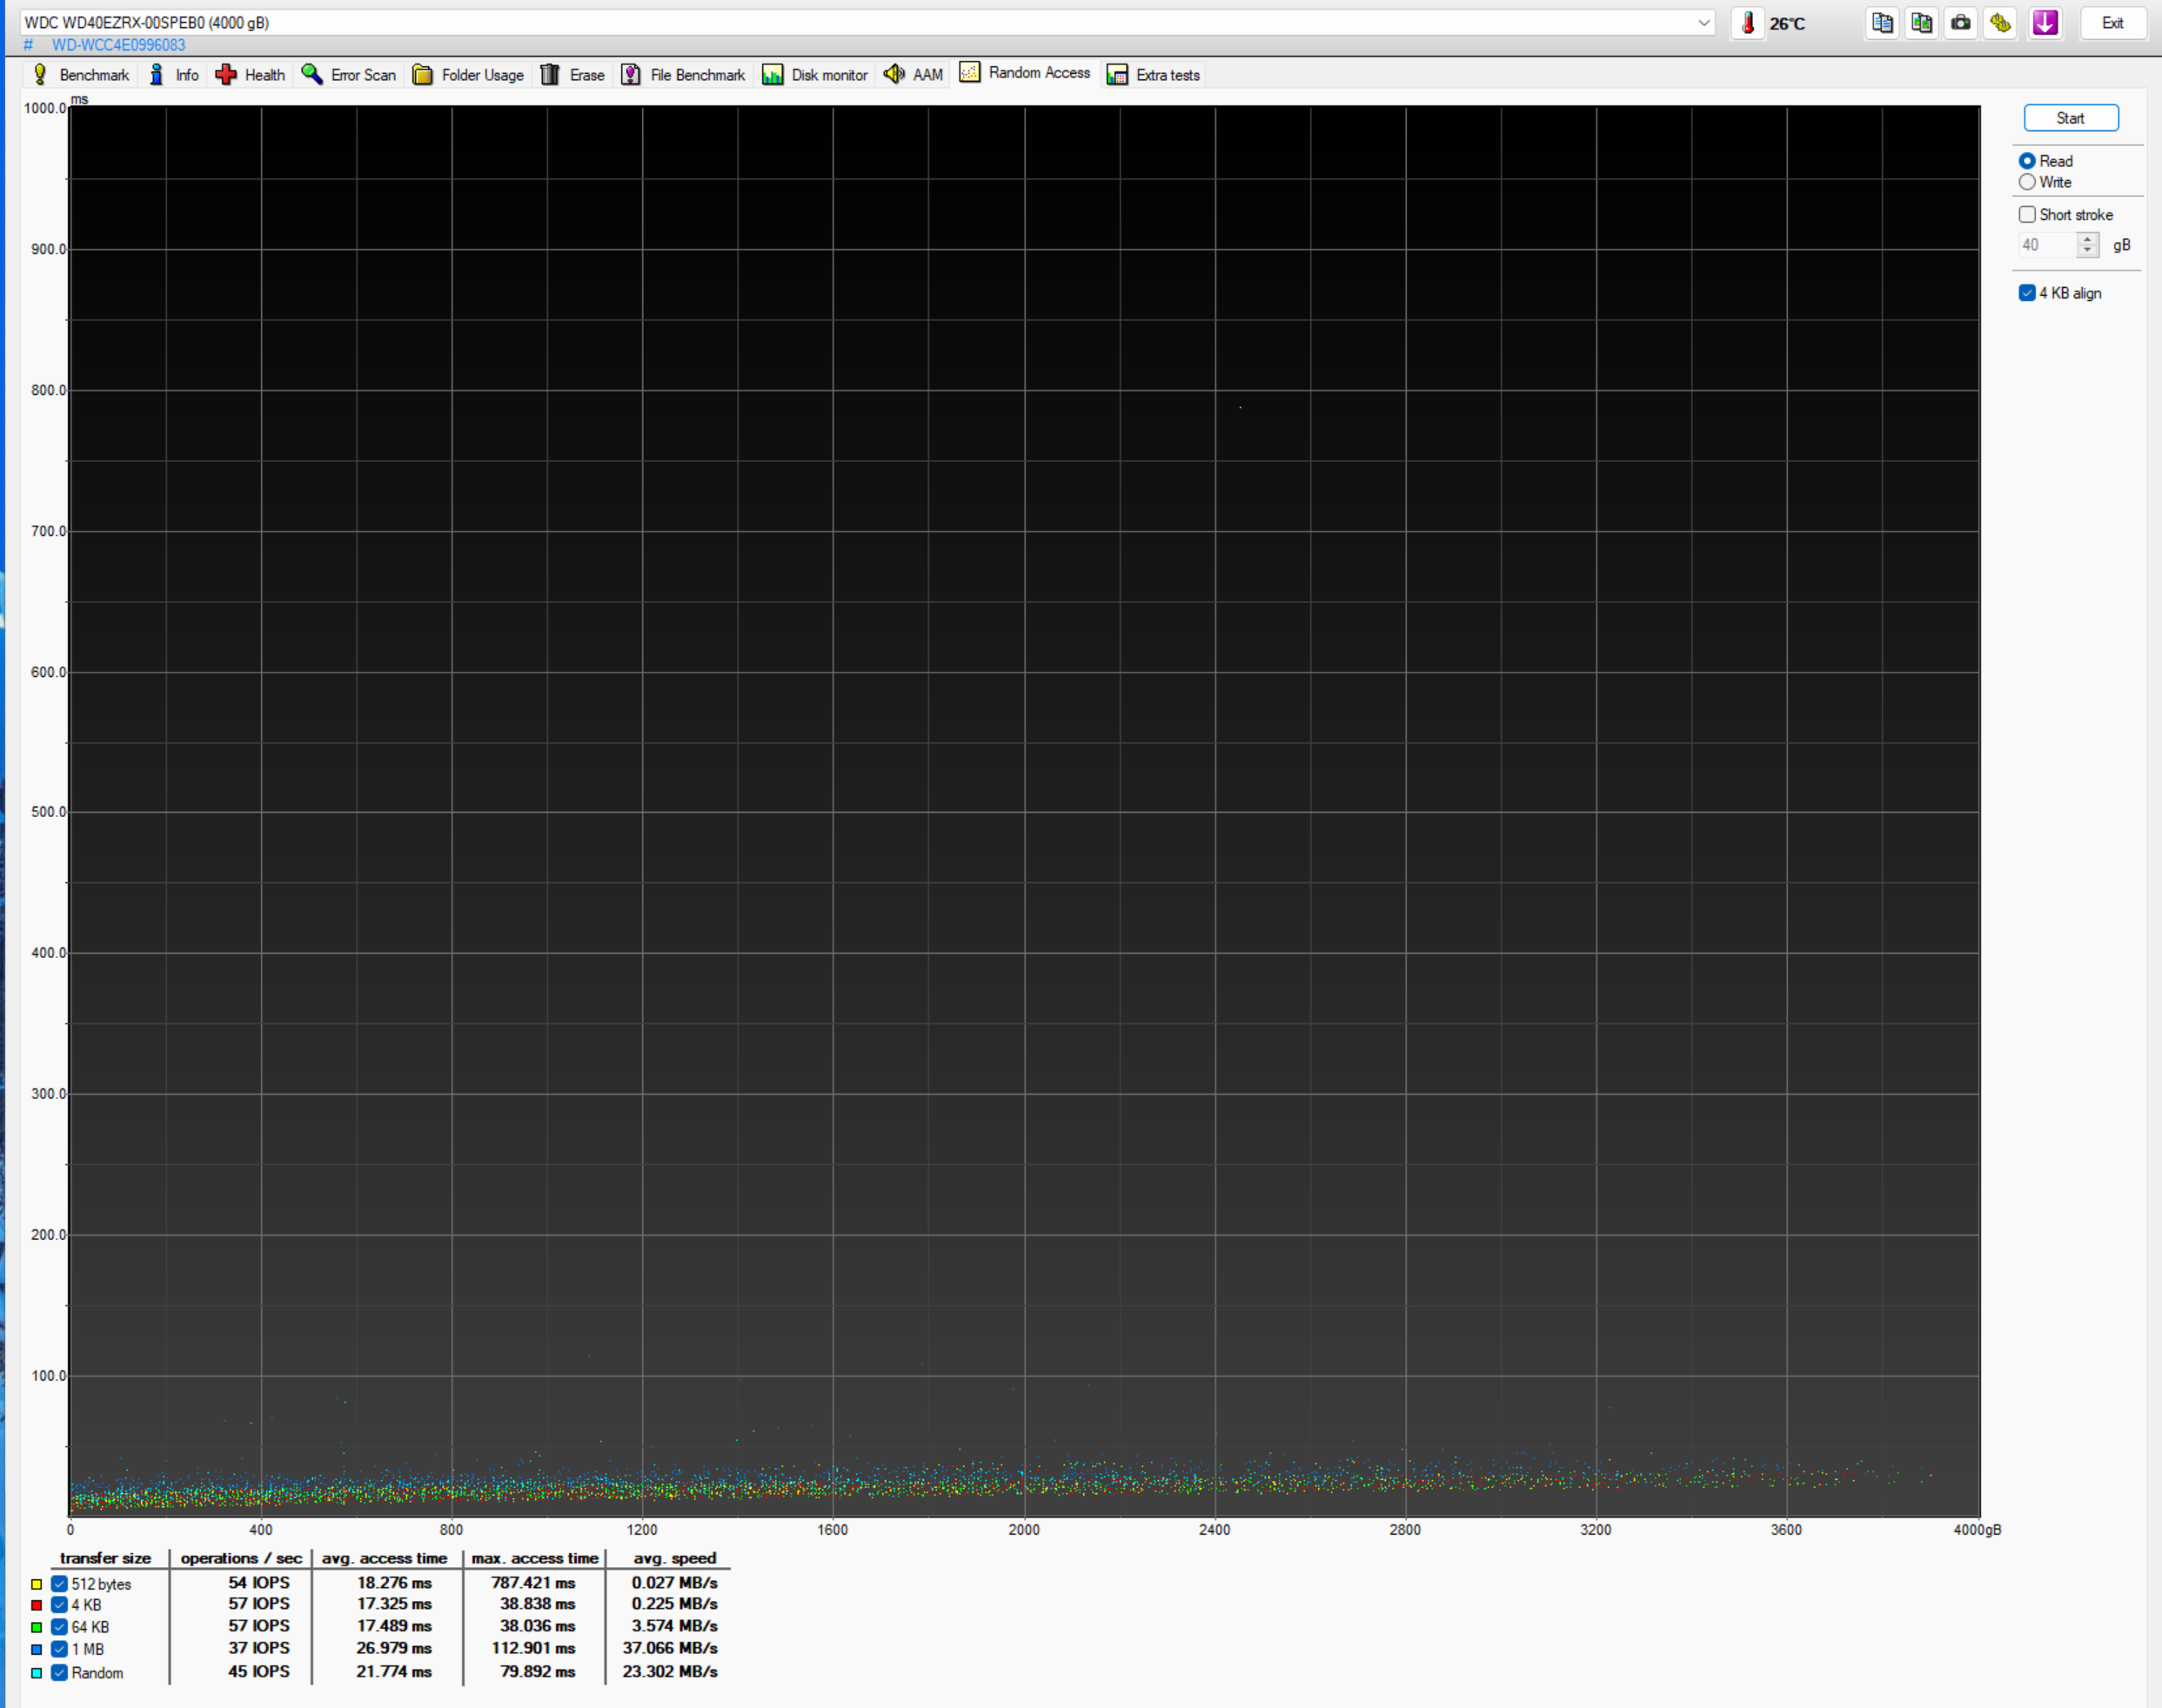This screenshot has height=1708, width=2162.
Task: Open the Health tab with red cross
Action: tap(251, 75)
